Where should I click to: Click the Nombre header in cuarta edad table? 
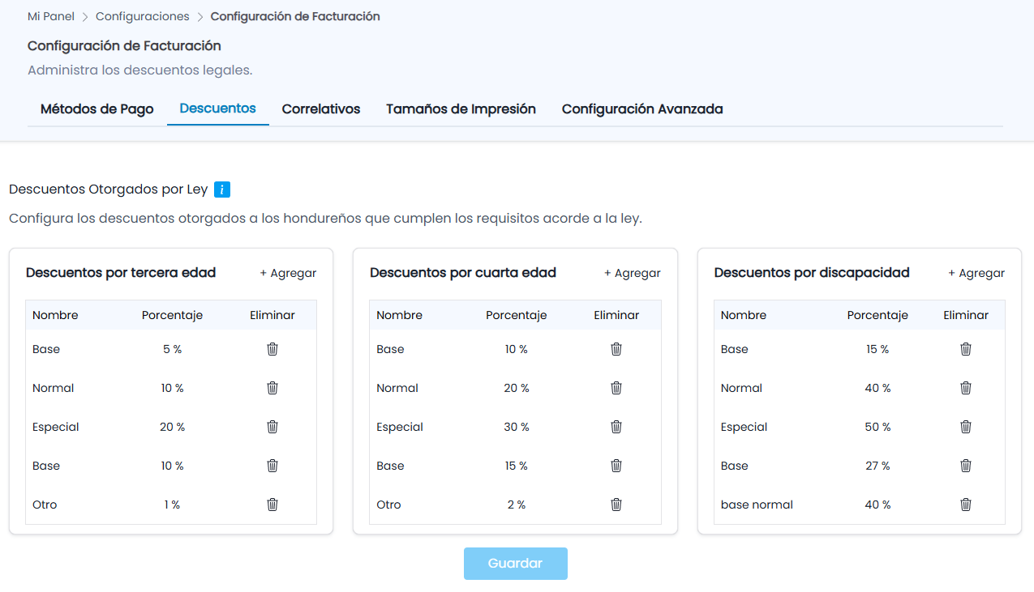click(399, 315)
